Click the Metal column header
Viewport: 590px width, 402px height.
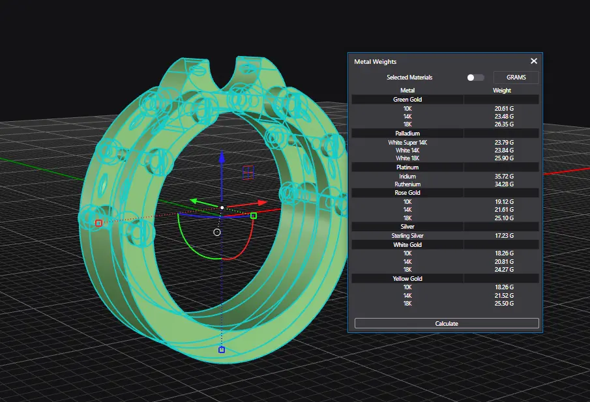click(407, 91)
